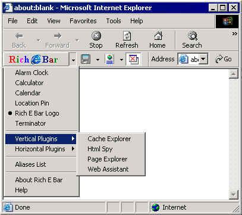Click the scrollbar up arrow

234,74
